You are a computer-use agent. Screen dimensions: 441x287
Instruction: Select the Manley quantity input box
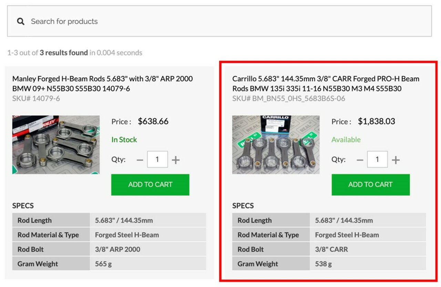click(x=157, y=159)
